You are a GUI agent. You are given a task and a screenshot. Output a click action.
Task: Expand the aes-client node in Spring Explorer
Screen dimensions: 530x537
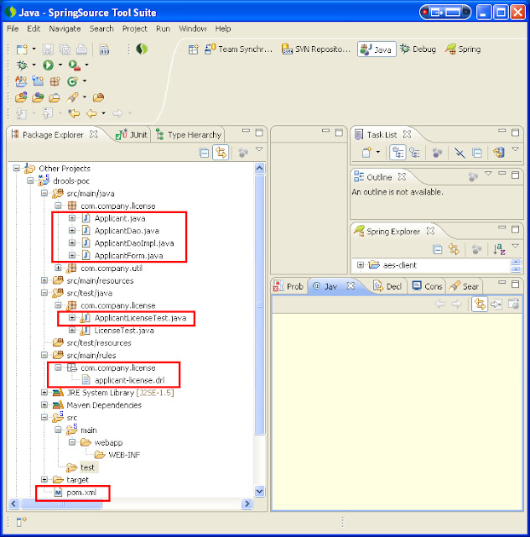click(x=360, y=265)
